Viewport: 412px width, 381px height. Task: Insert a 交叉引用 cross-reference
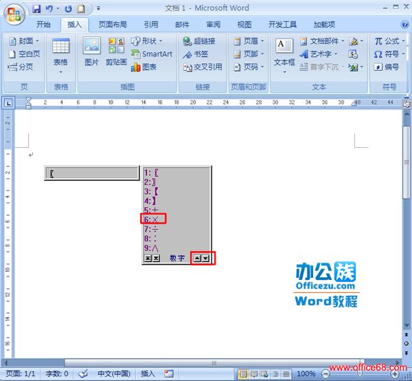click(x=203, y=67)
